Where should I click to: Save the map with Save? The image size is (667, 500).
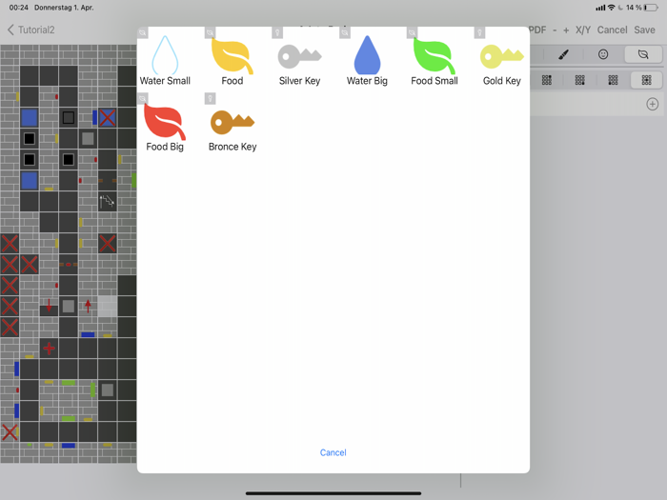[644, 30]
